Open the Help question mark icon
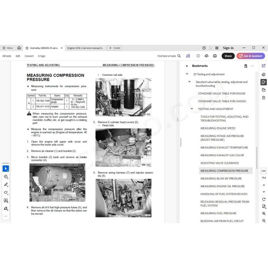The image size is (268, 268). point(204,48)
